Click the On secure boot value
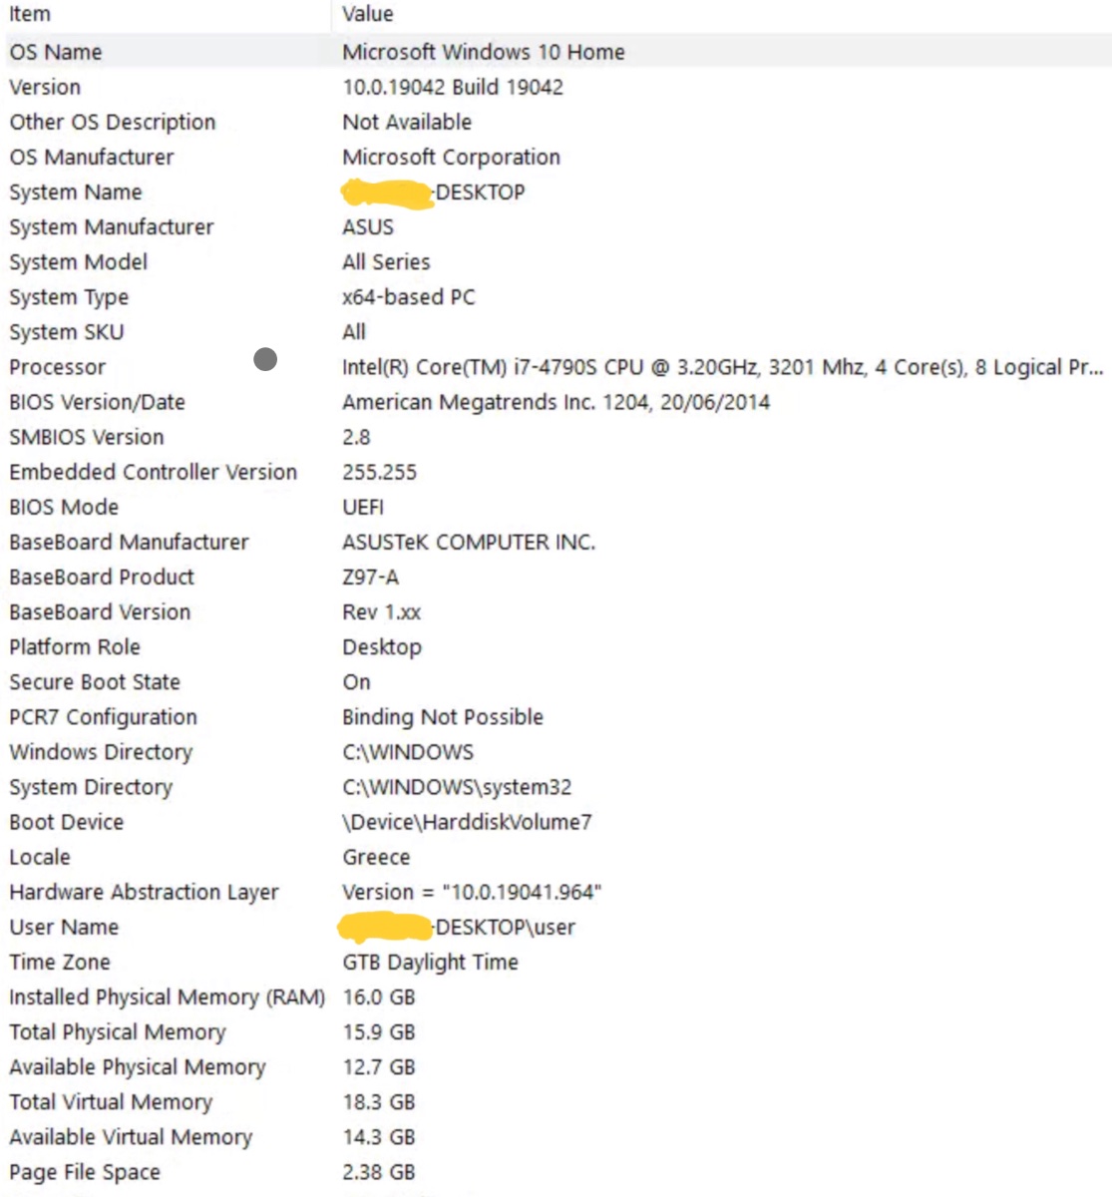Screen dimensions: 1112x1197 tap(356, 682)
